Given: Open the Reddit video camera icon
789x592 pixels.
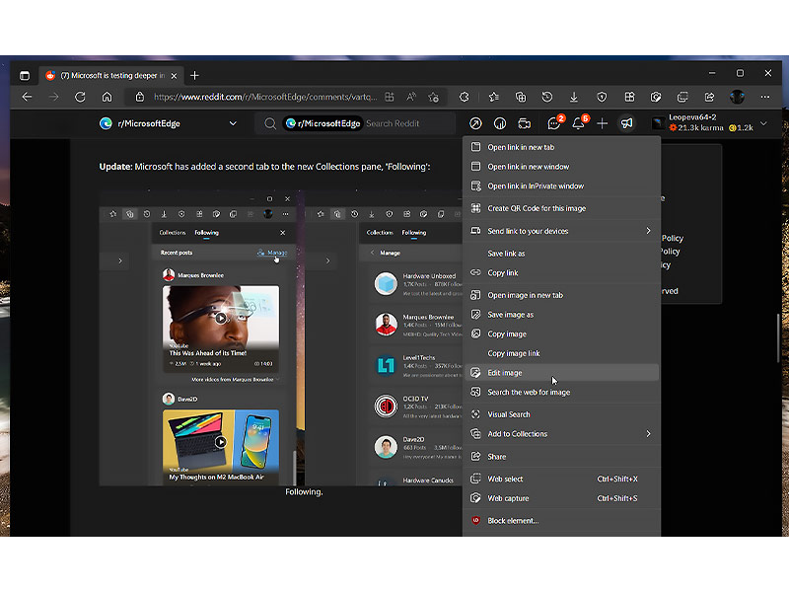Looking at the screenshot, I should [x=525, y=123].
